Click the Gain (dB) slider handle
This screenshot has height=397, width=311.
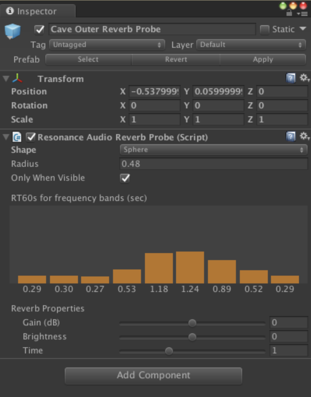pyautogui.click(x=192, y=323)
